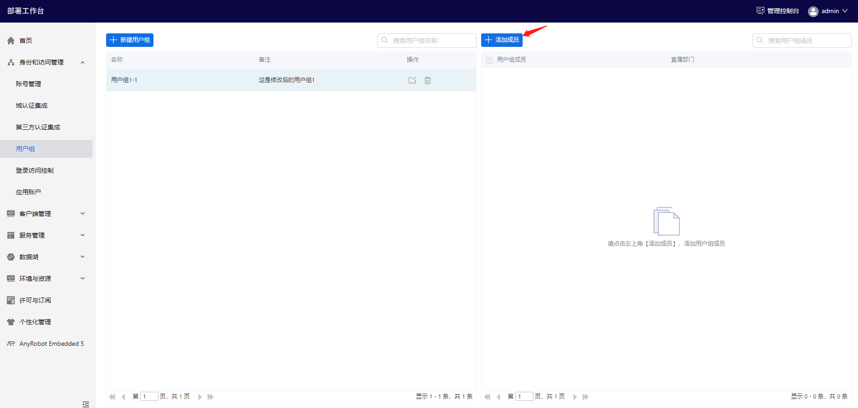The width and height of the screenshot is (858, 408).
Task: Click 直属部门 column header
Action: point(682,60)
